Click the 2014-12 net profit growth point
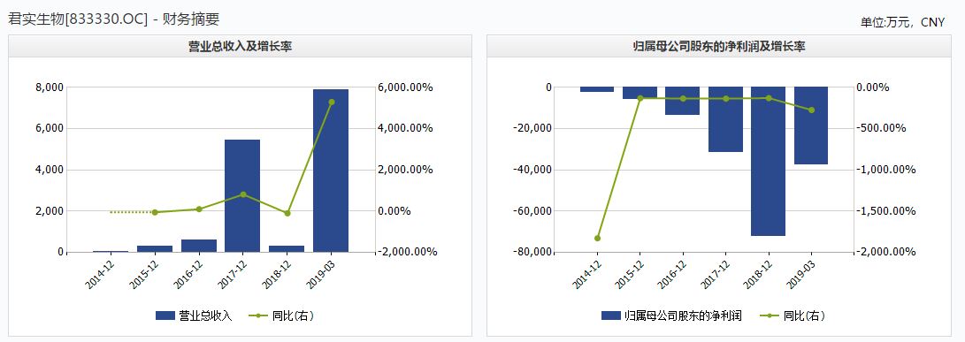This screenshot has height=342, width=965. 597,238
